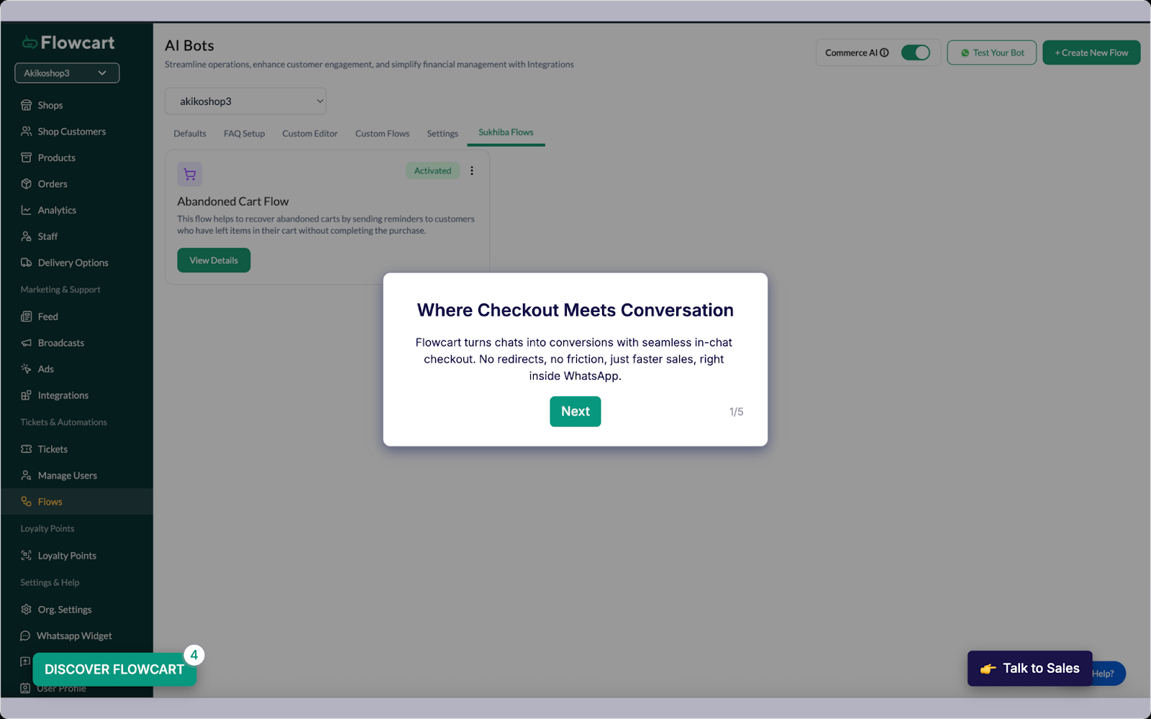Click View Details for Abandoned Cart Flow
This screenshot has width=1151, height=719.
(x=214, y=260)
